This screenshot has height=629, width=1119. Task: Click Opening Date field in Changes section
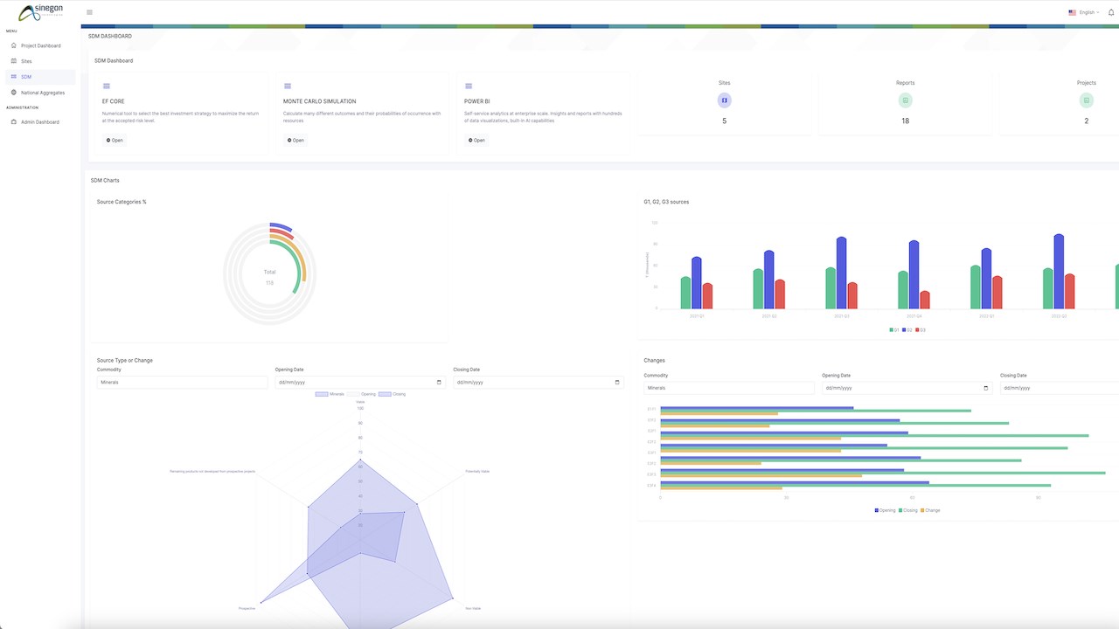point(907,388)
